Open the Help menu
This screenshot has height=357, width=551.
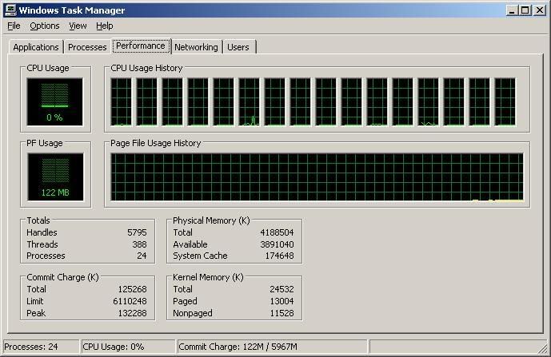coord(105,26)
